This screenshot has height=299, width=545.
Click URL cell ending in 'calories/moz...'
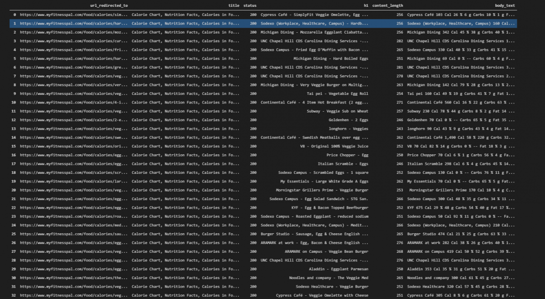74,32
